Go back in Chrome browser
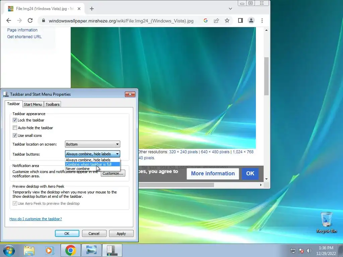The image size is (343, 257). (9, 20)
